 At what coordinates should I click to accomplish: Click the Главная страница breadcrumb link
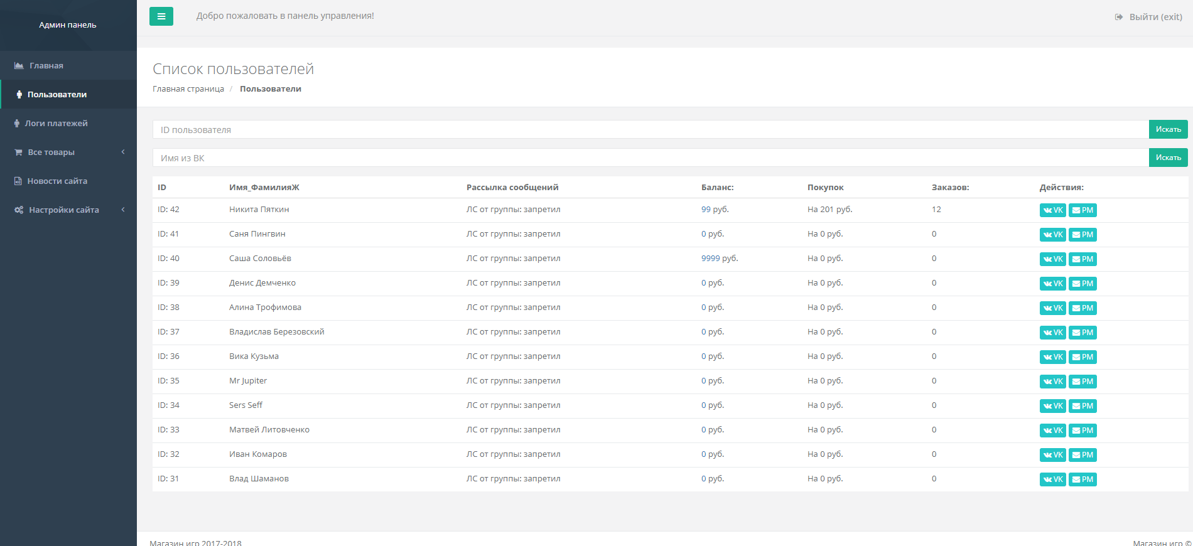point(188,89)
